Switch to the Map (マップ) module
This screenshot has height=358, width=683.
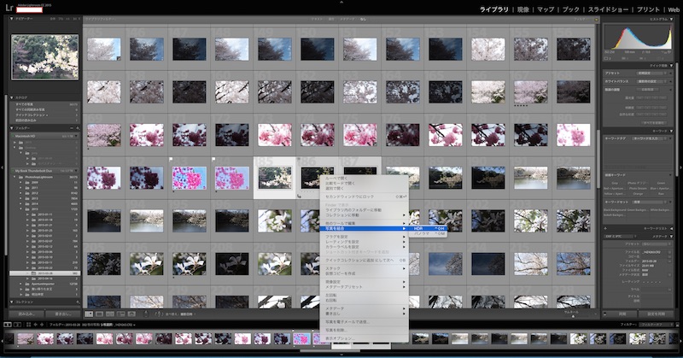tap(546, 9)
